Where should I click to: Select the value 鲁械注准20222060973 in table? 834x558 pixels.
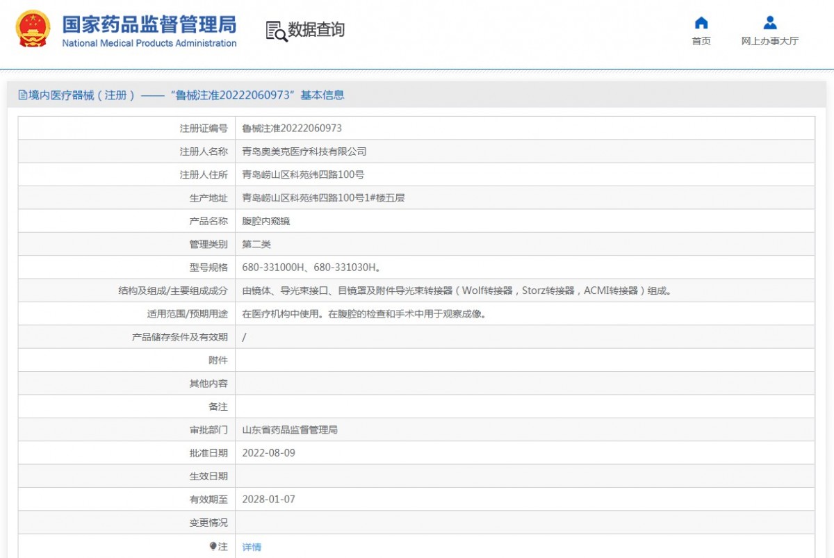pos(292,129)
